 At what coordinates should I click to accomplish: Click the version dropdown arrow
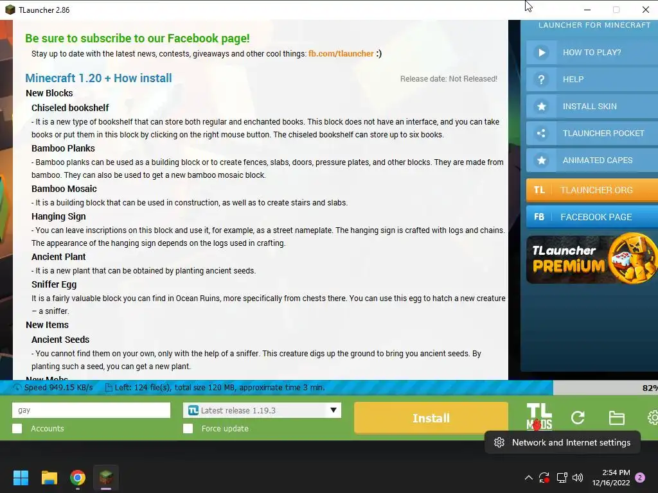pyautogui.click(x=333, y=410)
